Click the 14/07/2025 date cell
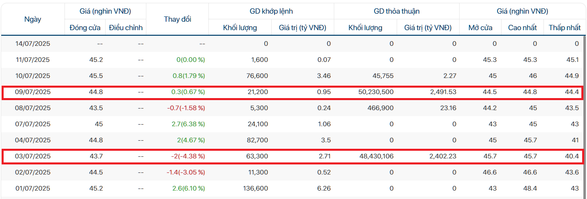The image size is (587, 199). pos(33,43)
